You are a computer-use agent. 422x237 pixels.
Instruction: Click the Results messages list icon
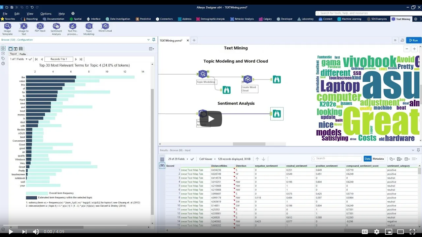click(x=162, y=159)
